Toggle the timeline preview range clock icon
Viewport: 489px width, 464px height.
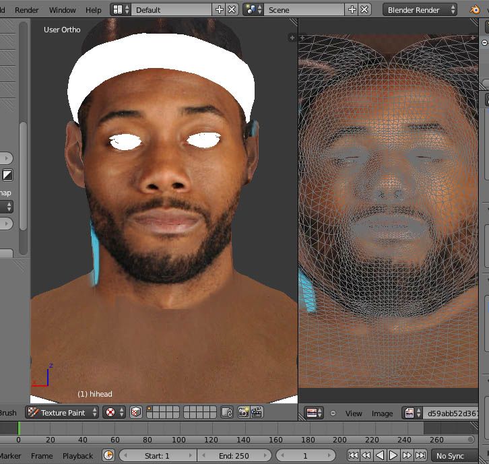108,456
